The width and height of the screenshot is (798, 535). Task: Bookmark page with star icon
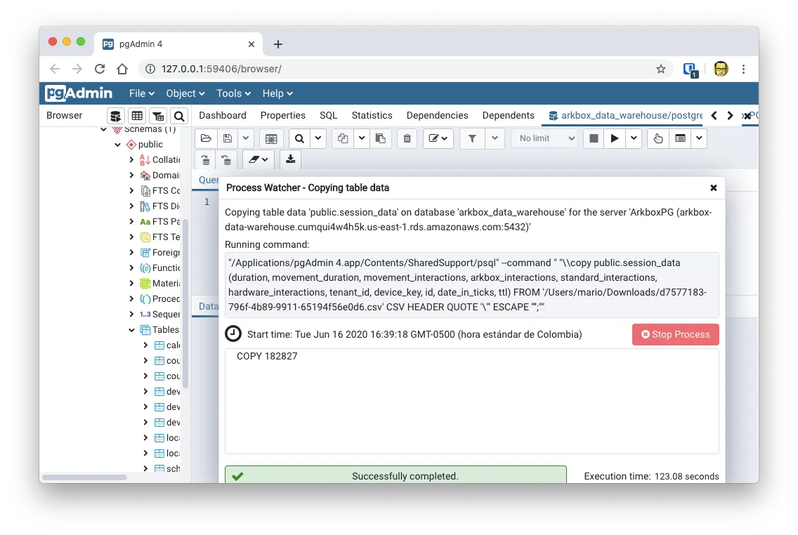(x=660, y=69)
